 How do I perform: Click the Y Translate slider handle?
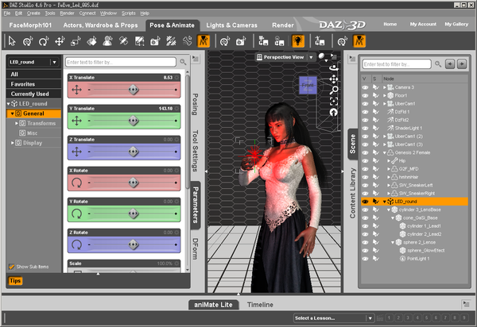pyautogui.click(x=134, y=121)
